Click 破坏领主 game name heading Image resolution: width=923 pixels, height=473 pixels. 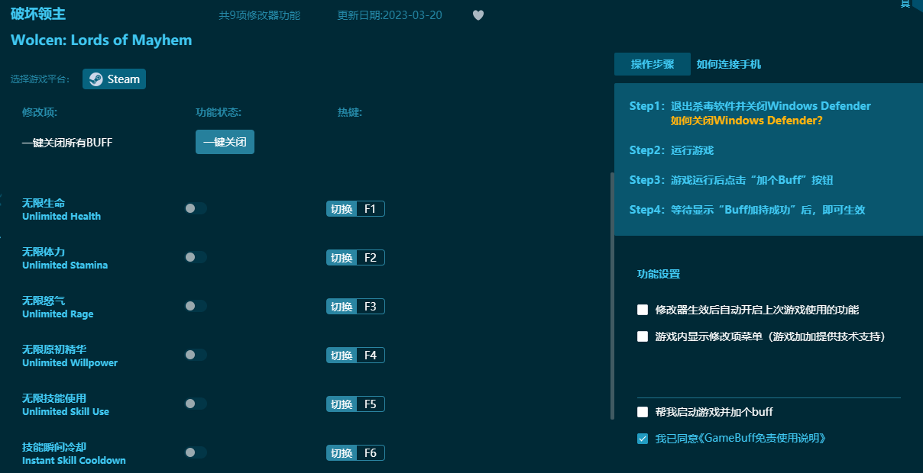38,14
